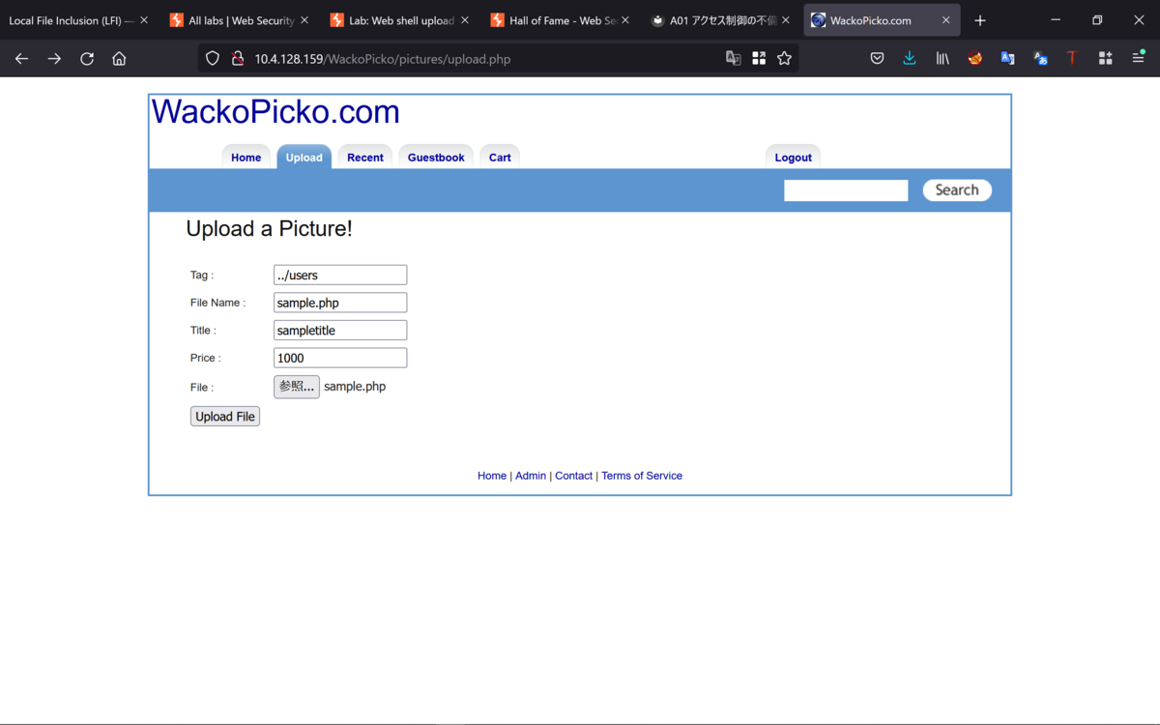Open the shield tracking protection icon
Viewport: 1160px width, 725px height.
pos(213,59)
